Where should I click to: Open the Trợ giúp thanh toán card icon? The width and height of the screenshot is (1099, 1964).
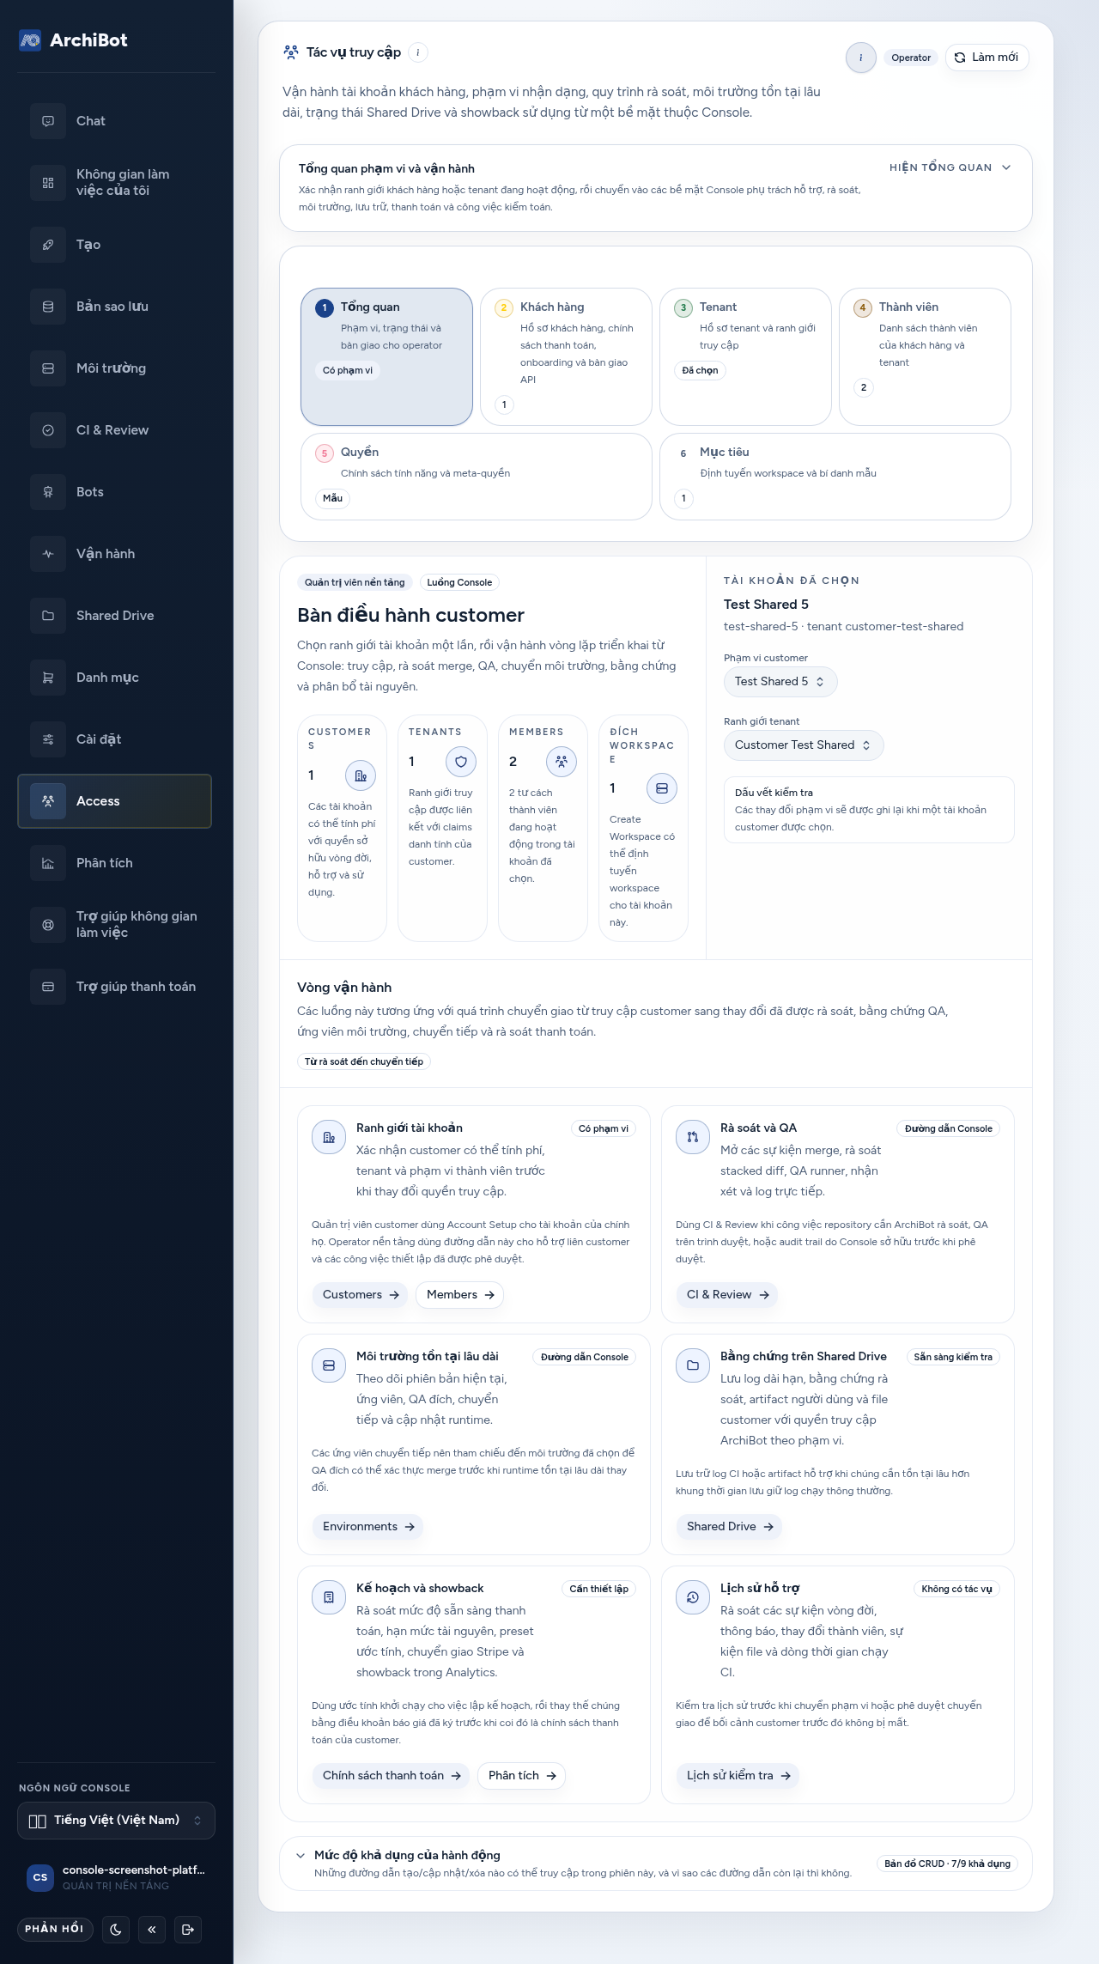point(48,987)
